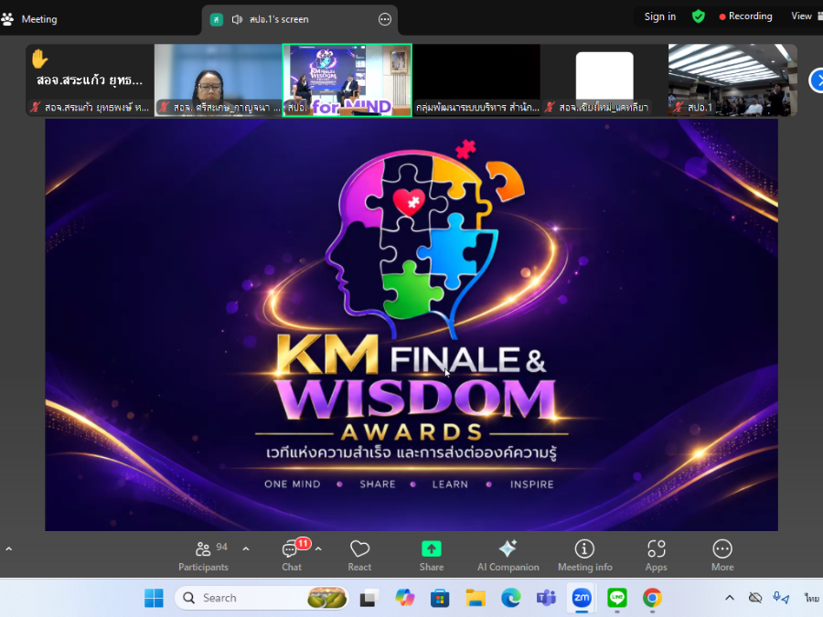
Task: Click the taskbar Search box
Action: coord(262,598)
